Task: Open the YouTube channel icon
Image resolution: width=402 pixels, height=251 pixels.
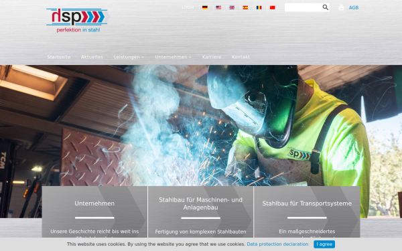Action: 341,7
